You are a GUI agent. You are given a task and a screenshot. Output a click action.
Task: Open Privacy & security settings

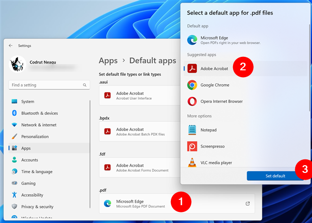coord(49,207)
